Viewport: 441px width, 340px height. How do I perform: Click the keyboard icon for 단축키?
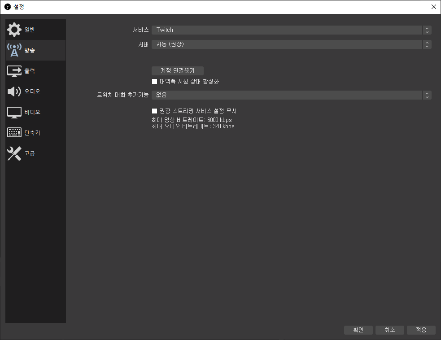click(x=14, y=132)
